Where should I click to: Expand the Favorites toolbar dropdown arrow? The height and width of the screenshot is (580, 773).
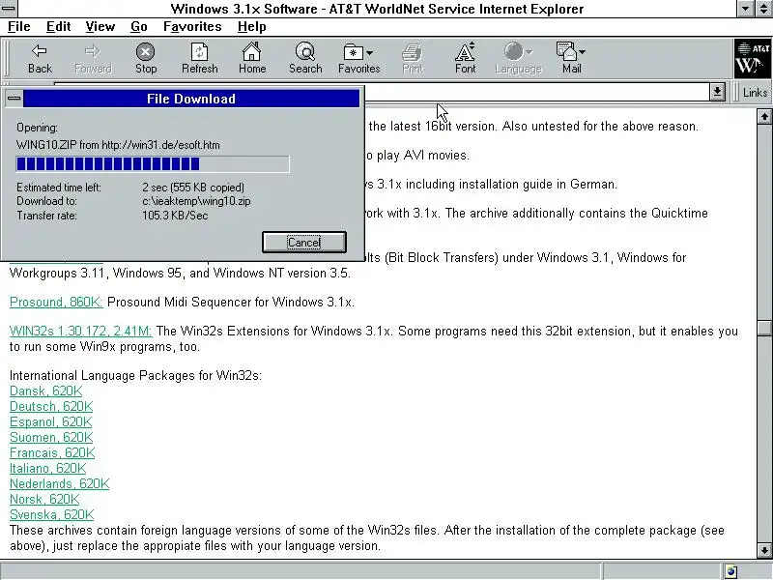pyautogui.click(x=370, y=52)
